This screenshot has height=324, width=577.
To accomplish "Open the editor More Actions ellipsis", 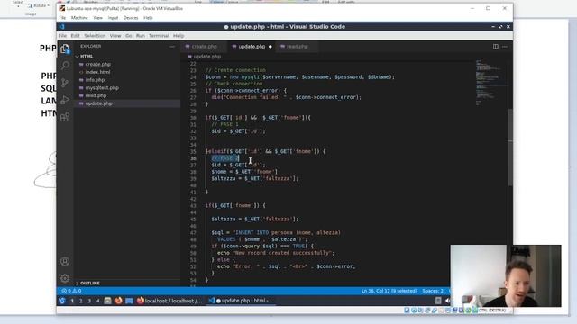I will [505, 47].
